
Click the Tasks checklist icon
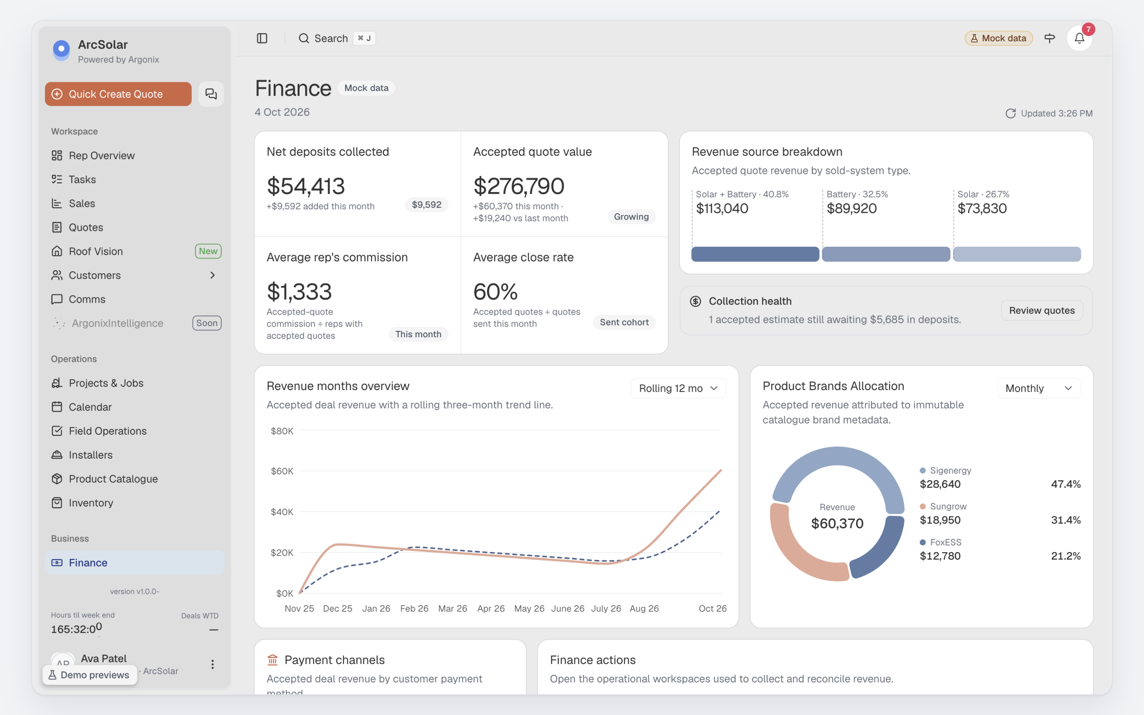point(57,179)
